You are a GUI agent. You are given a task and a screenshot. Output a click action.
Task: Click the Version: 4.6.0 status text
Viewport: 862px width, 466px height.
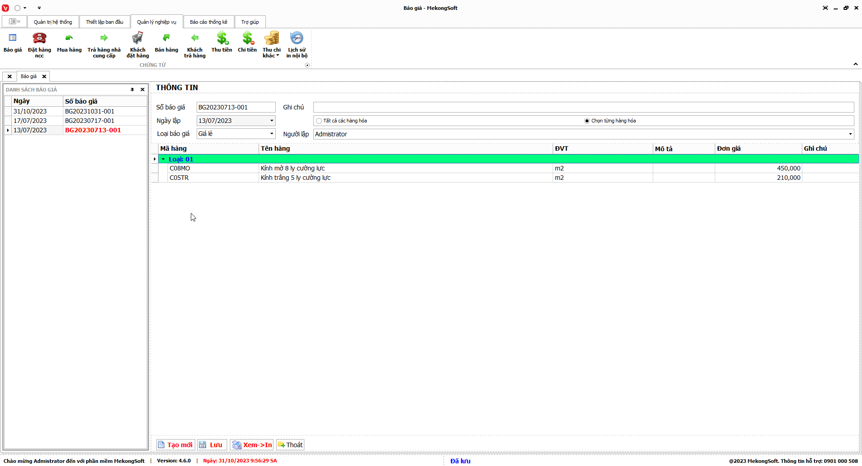174,461
